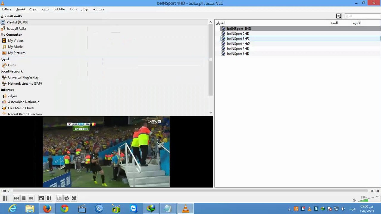Click the stream icon beside beINSport 6HD
The image size is (381, 214).
[223, 54]
